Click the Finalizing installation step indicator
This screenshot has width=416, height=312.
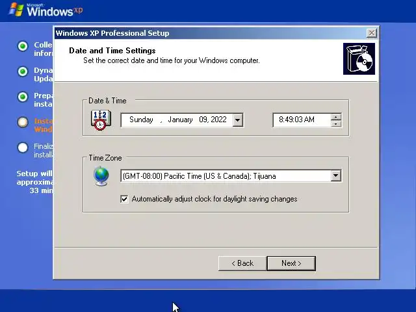point(23,148)
